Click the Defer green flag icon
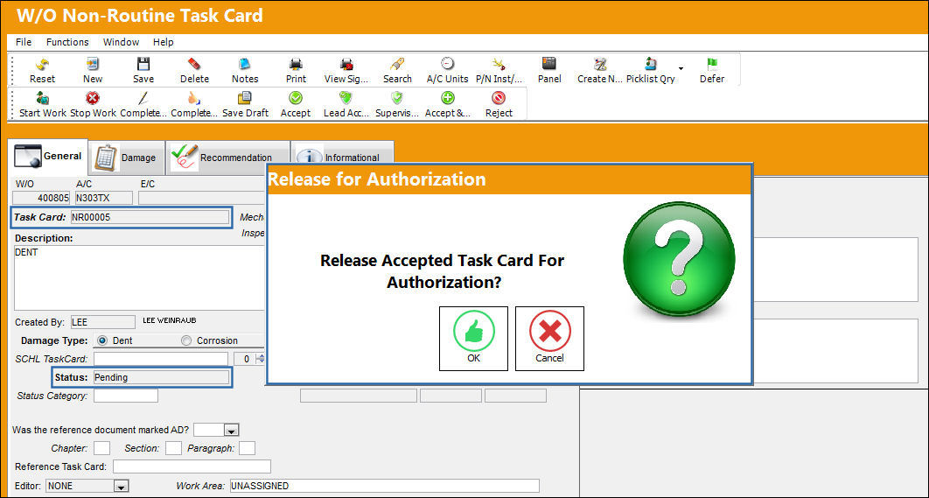This screenshot has height=498, width=929. point(711,64)
